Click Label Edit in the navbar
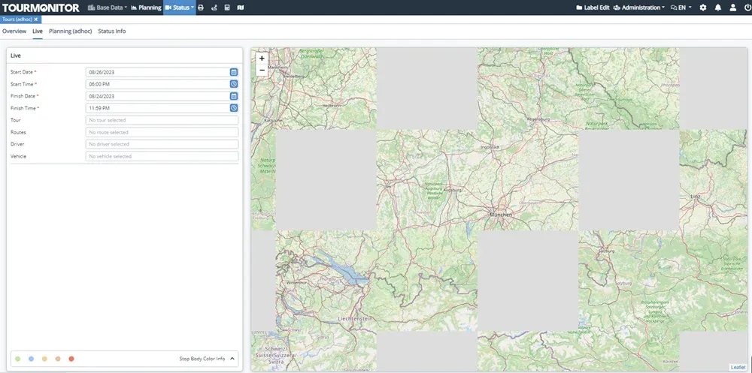The width and height of the screenshot is (752, 373). tap(593, 8)
